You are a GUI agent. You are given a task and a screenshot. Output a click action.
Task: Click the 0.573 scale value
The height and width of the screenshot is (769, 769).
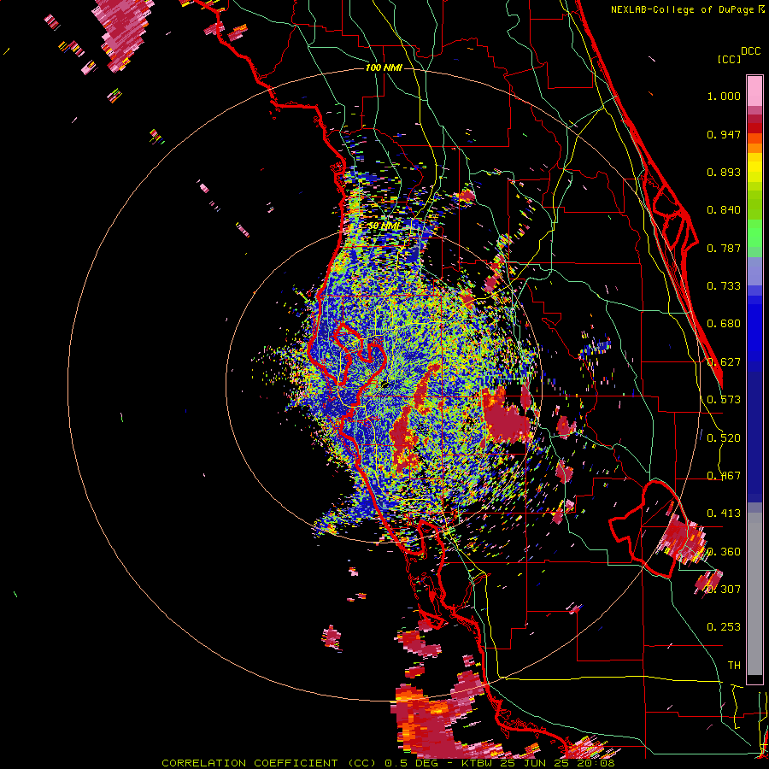[x=724, y=400]
